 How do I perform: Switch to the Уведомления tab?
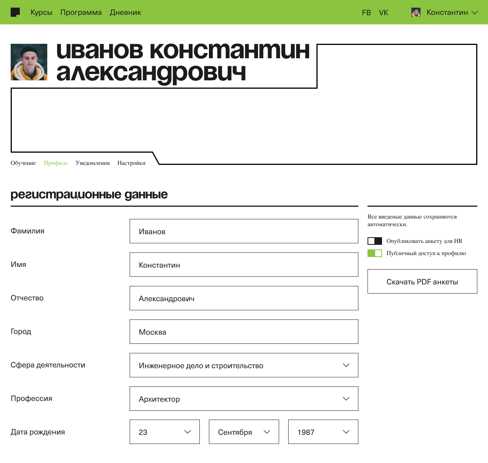coord(93,163)
